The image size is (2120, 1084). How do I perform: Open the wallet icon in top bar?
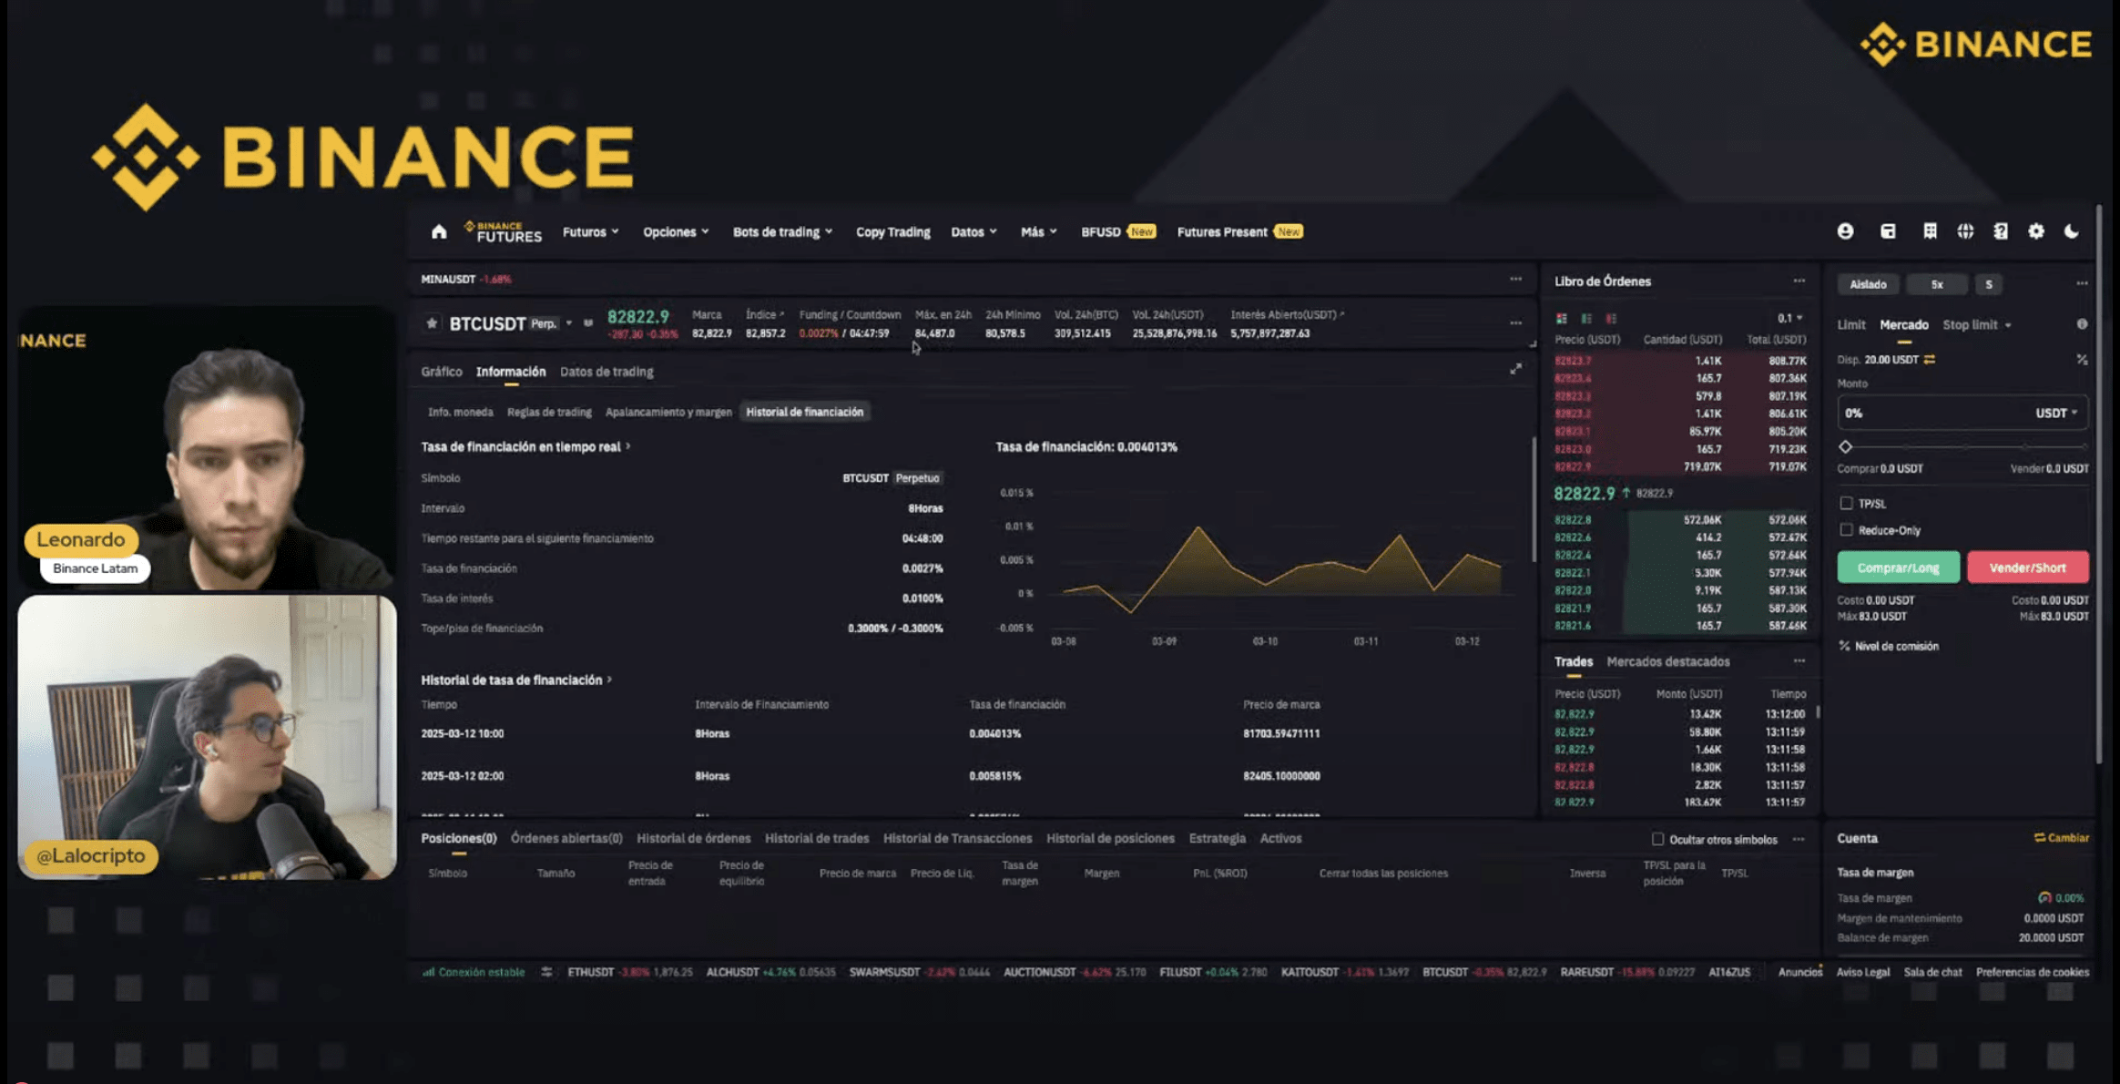[x=1888, y=231]
